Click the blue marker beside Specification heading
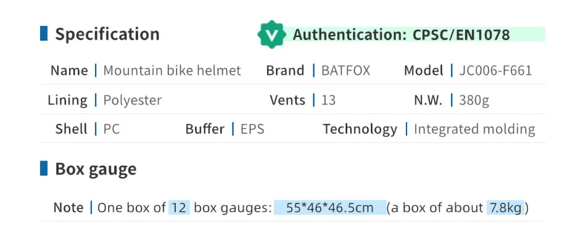 point(44,34)
